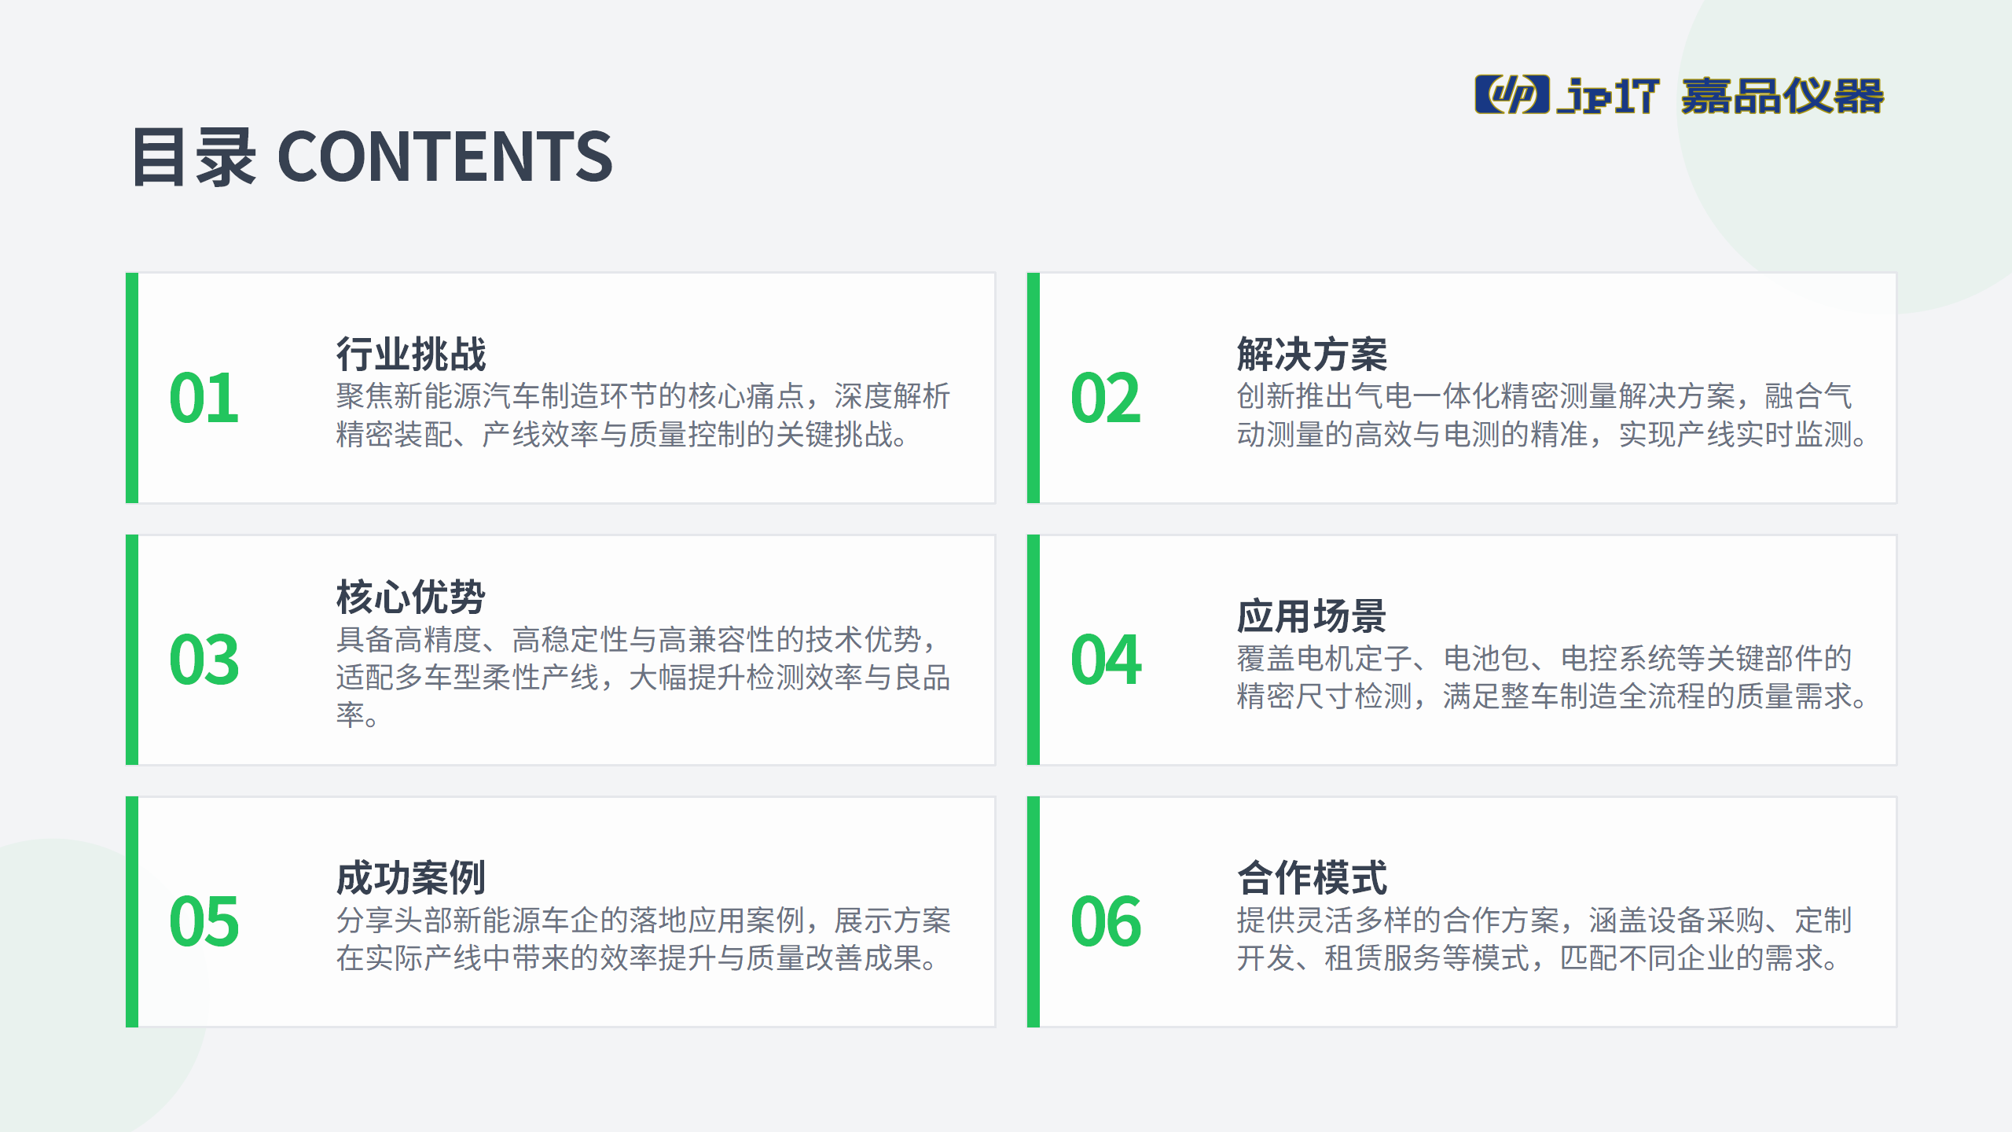Click the green accent bar of card 03
Viewport: 2012px width, 1132px height.
pyautogui.click(x=132, y=650)
